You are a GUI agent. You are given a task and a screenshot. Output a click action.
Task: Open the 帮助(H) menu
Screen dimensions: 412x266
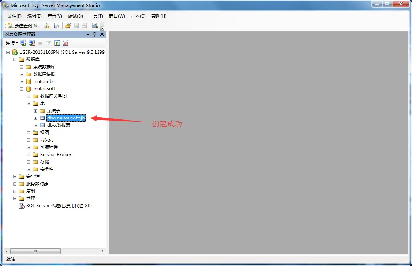click(159, 16)
